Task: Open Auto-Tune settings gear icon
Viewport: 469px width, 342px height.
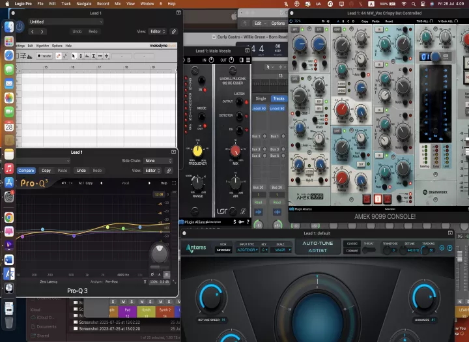Action: point(442,248)
